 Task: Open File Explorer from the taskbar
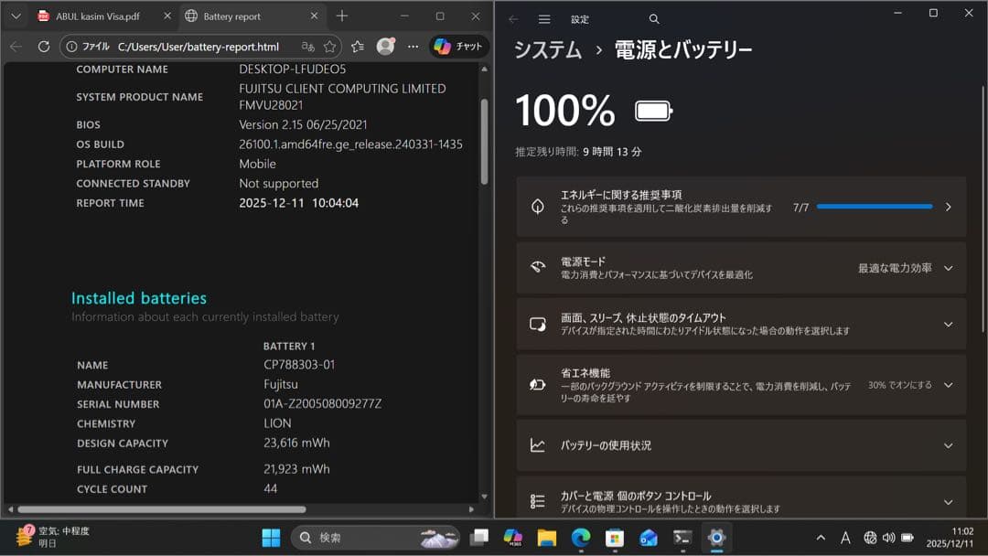click(x=547, y=538)
